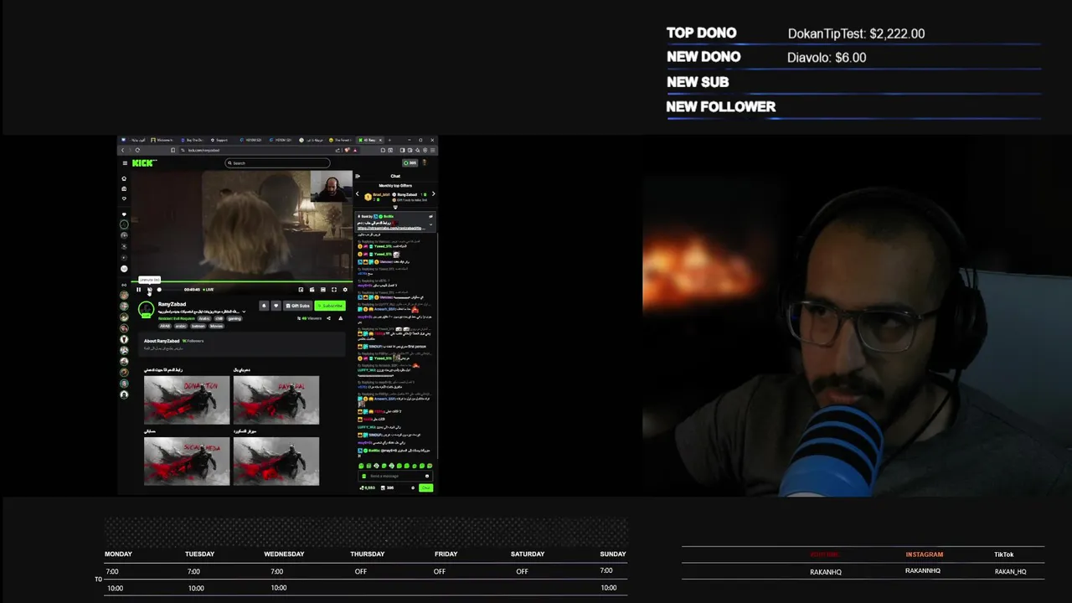Open chat settings gear near Chat button
1072x603 pixels.
click(412, 487)
